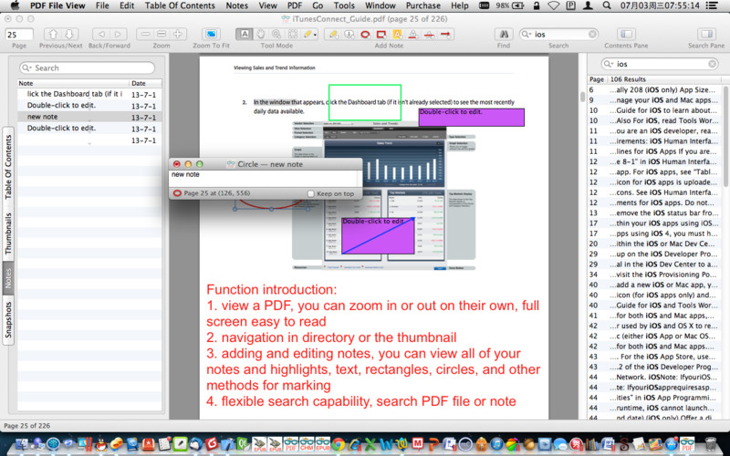The height and width of the screenshot is (456, 730).
Task: Select the Text tool mode
Action: click(245, 34)
